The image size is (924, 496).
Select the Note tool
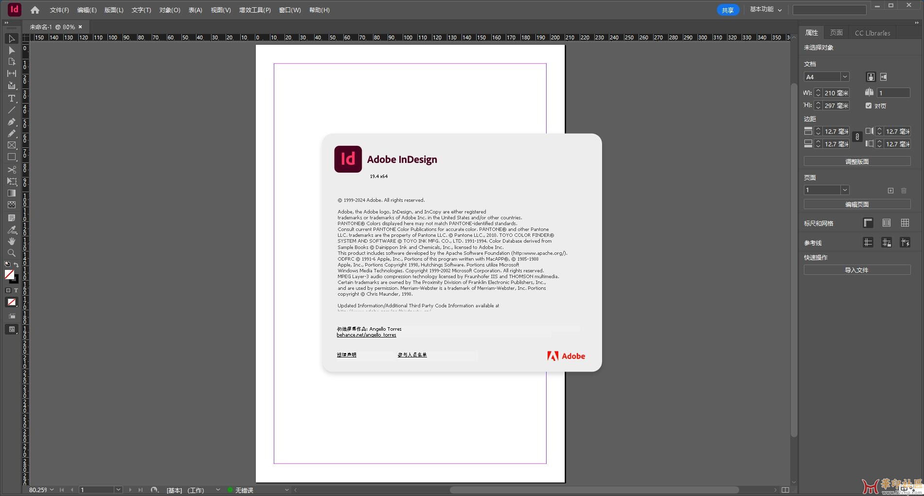coord(12,218)
